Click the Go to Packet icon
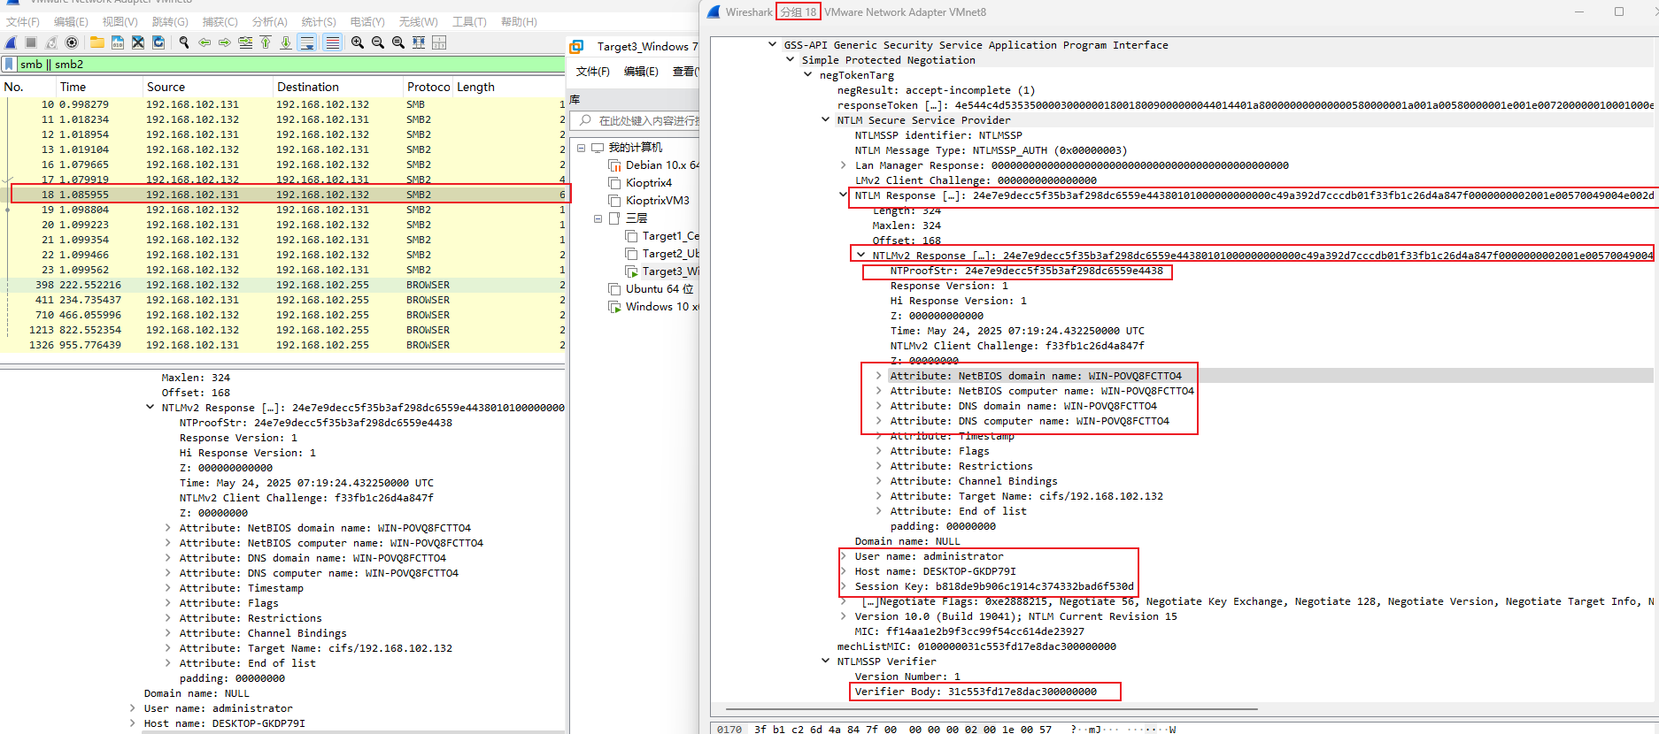This screenshot has width=1659, height=734. [245, 42]
